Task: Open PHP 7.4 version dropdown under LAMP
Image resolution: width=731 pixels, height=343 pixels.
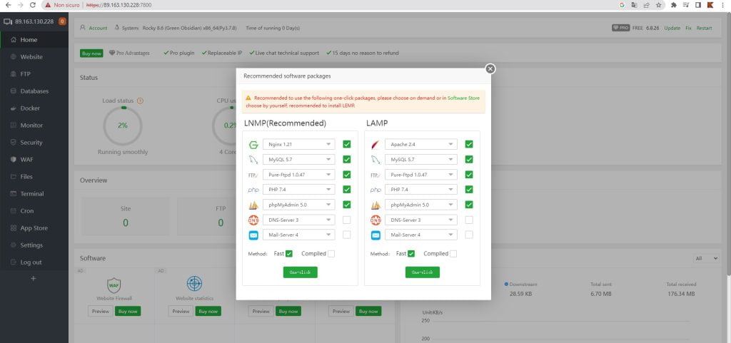Action: pyautogui.click(x=421, y=190)
